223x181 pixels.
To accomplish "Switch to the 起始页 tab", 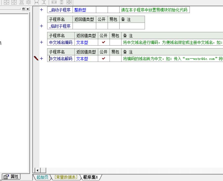I will (42, 177).
